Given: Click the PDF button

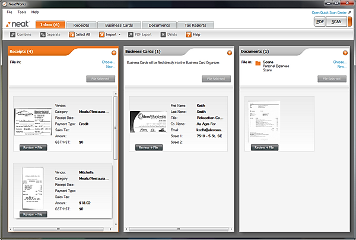Looking at the screenshot, I should 320,22.
